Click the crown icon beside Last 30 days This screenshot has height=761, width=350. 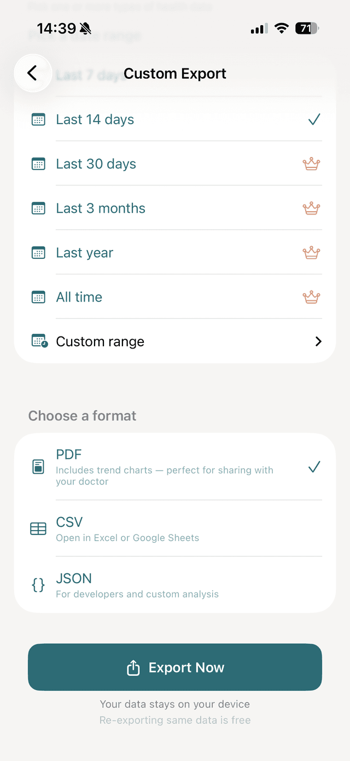pyautogui.click(x=311, y=164)
